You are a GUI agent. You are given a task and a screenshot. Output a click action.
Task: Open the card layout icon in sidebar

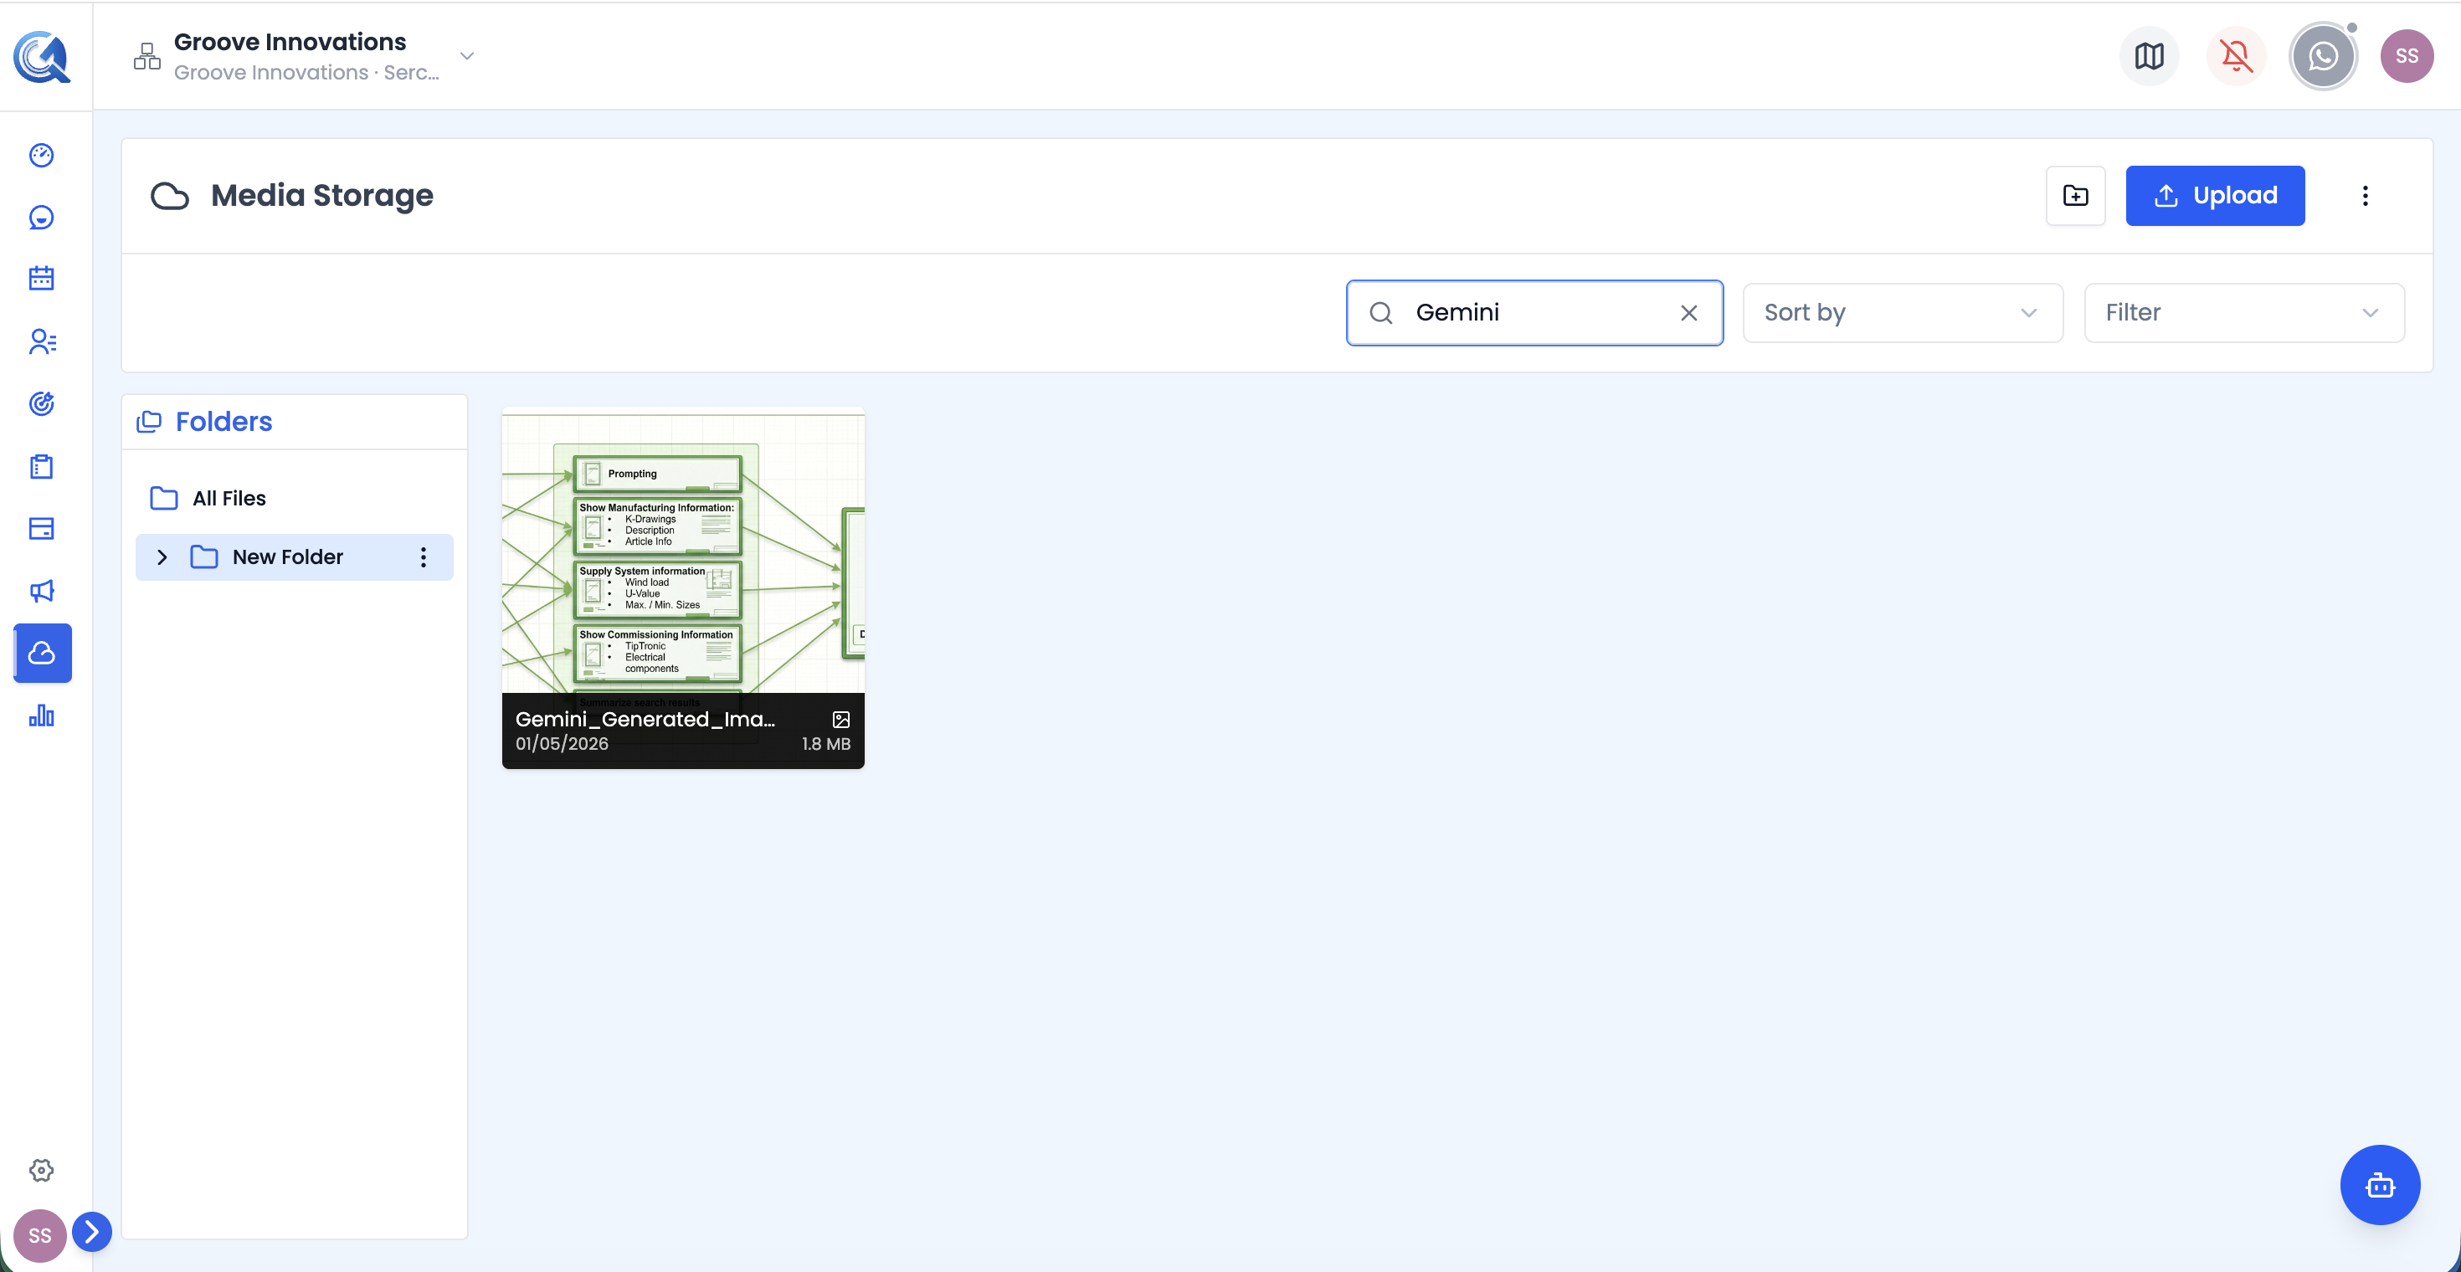click(41, 528)
